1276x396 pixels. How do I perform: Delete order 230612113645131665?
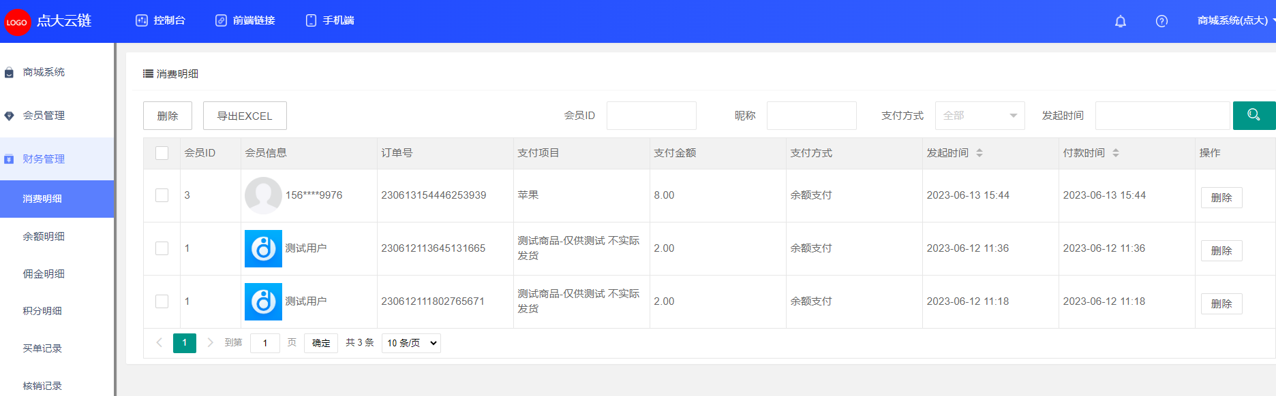pyautogui.click(x=1221, y=250)
